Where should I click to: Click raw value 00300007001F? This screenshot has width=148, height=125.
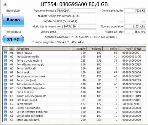[x=132, y=104]
